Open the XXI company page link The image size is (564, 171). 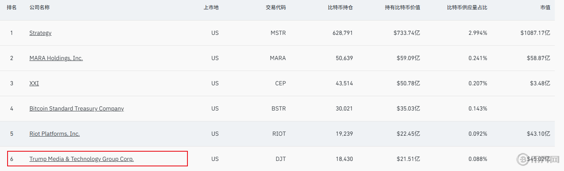pos(34,83)
